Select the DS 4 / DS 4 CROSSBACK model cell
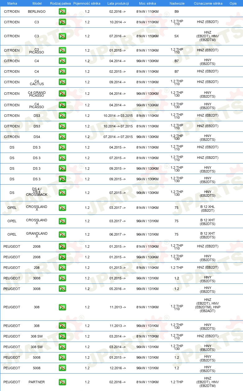Screen dimensions: 243x391 tap(37, 191)
